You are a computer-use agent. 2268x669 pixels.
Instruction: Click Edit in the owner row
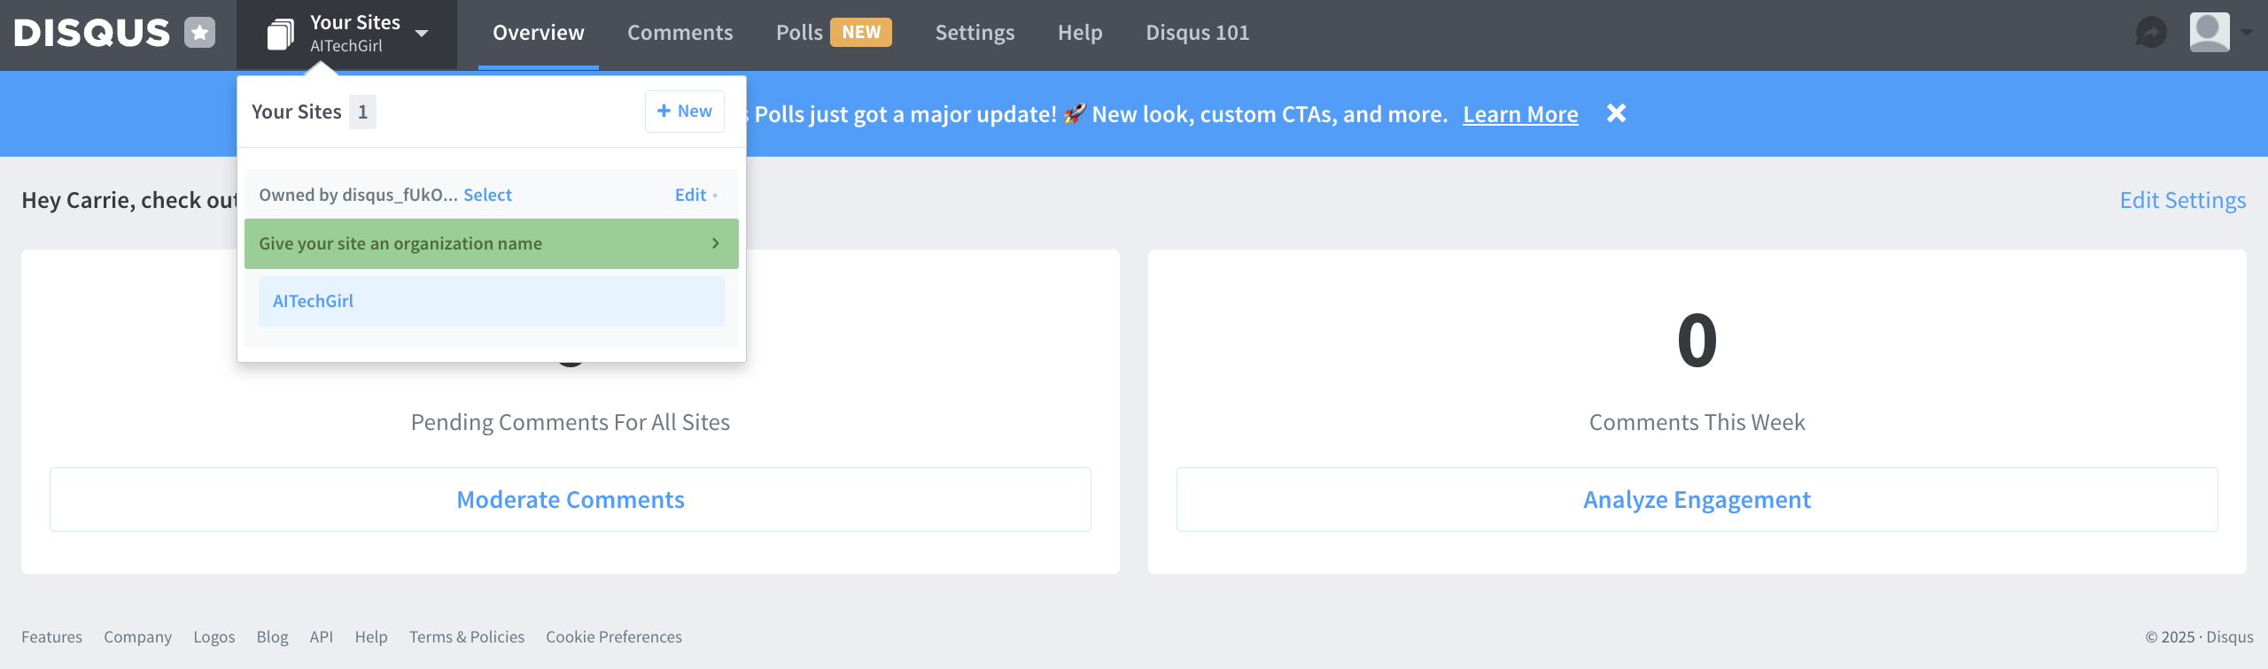[690, 195]
